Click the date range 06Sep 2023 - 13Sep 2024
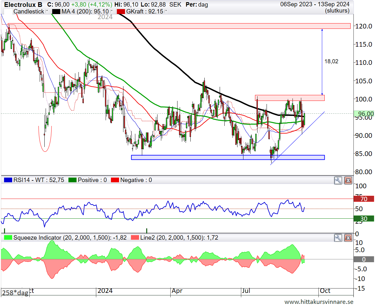The height and width of the screenshot is (307, 375). click(315, 4)
